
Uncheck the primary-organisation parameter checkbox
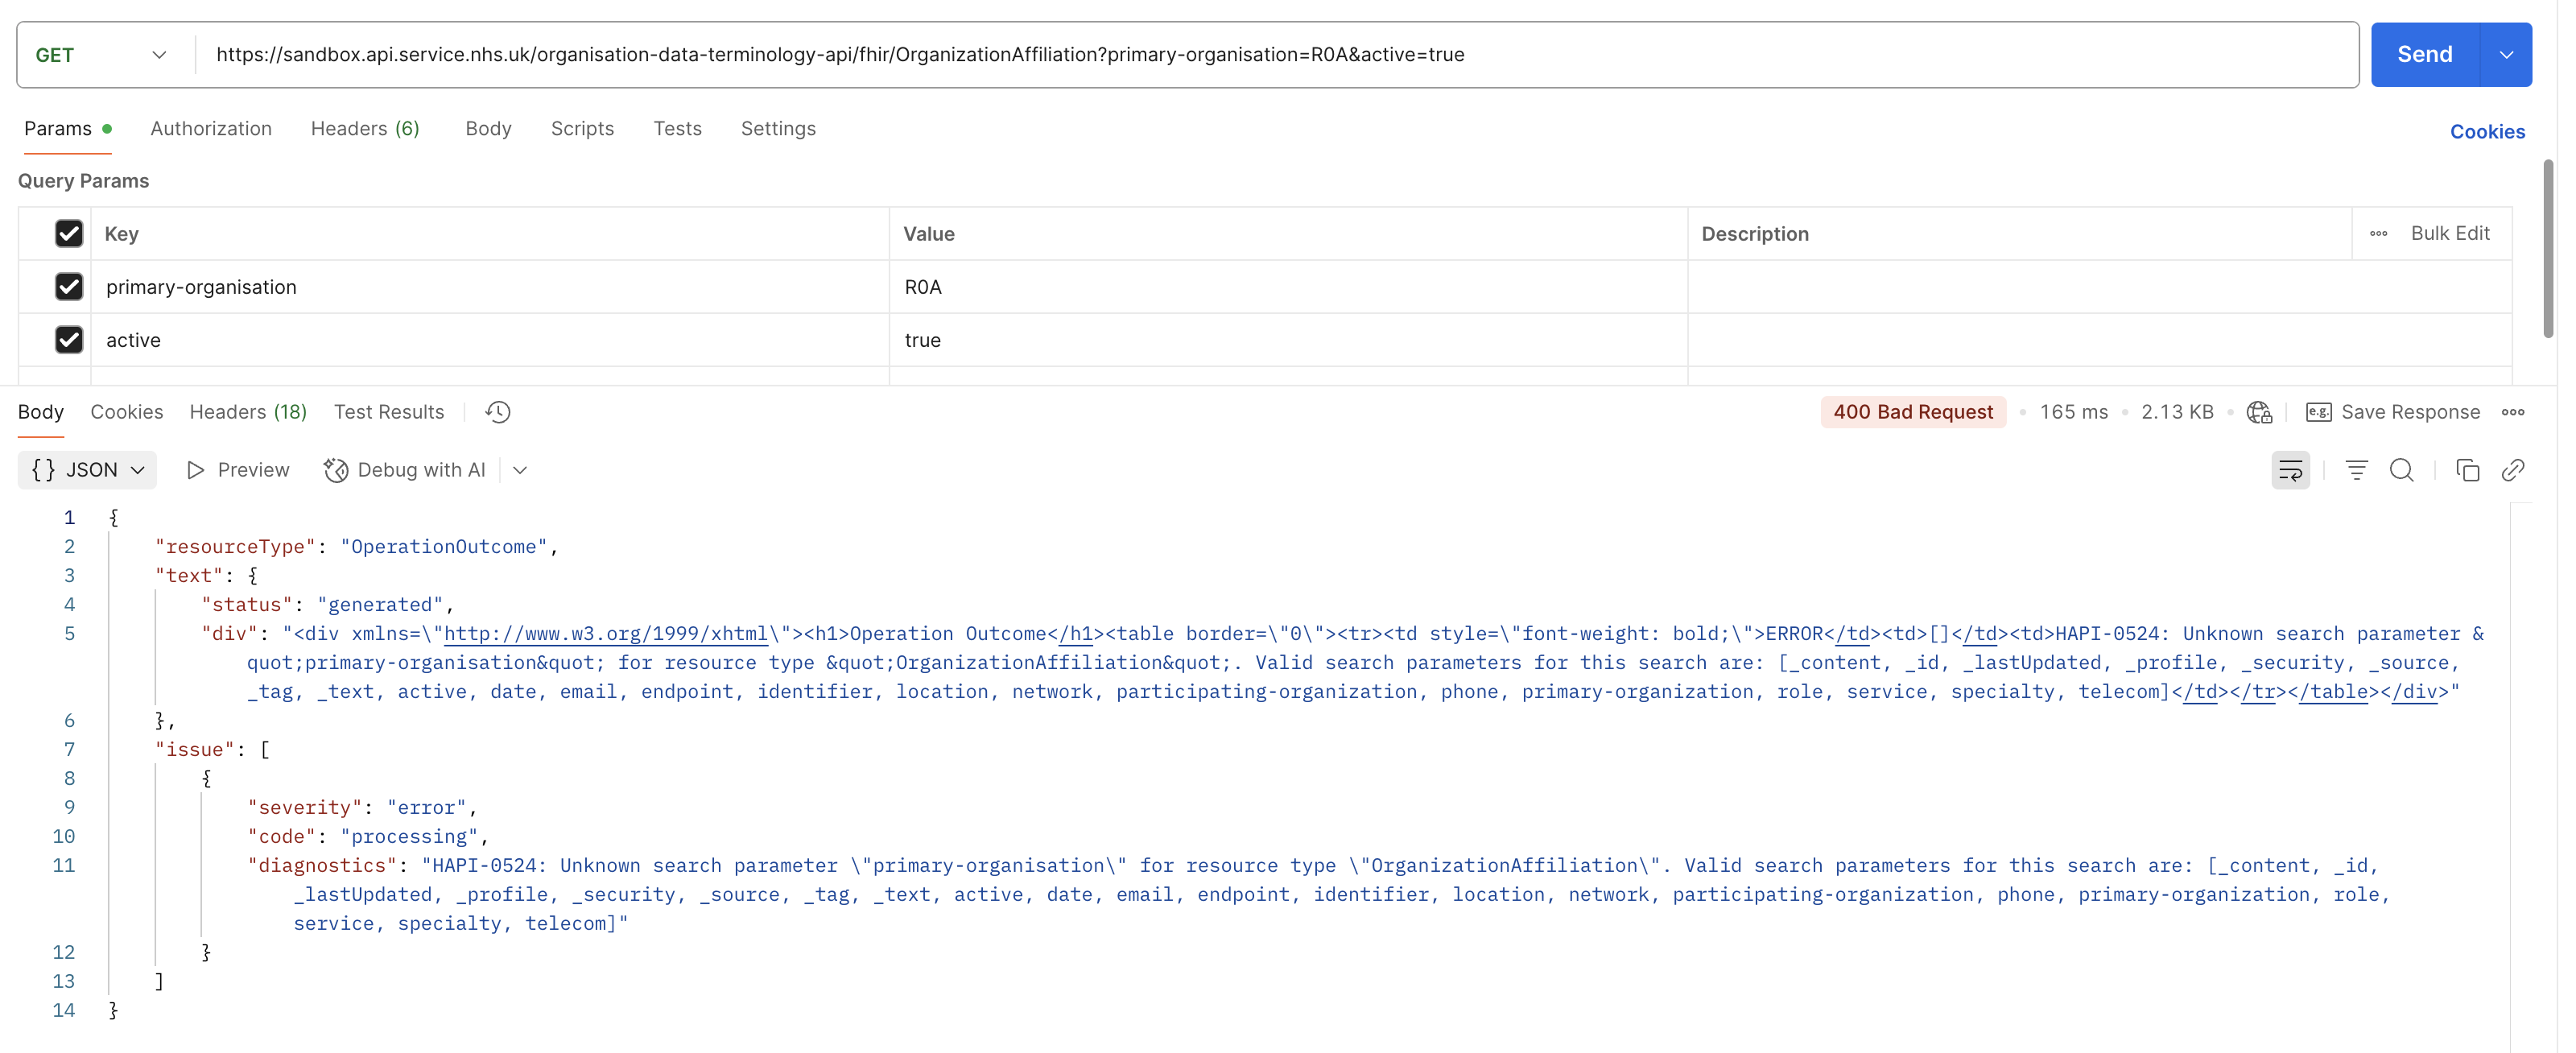[x=69, y=287]
